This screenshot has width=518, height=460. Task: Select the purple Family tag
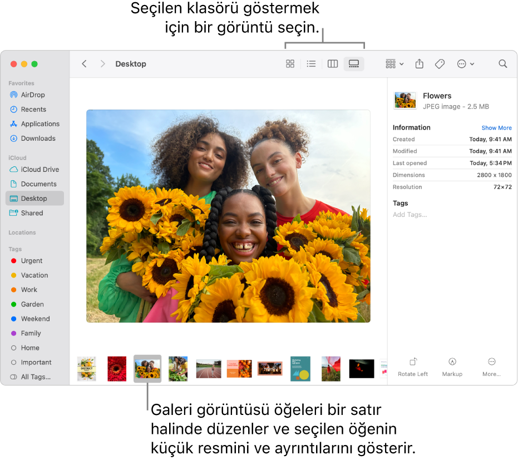point(34,333)
